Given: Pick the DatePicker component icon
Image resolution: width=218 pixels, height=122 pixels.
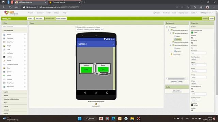Looking at the screenshot, I should pyautogui.click(x=4, y=42).
